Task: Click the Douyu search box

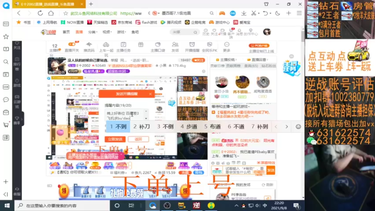Action: [184, 32]
